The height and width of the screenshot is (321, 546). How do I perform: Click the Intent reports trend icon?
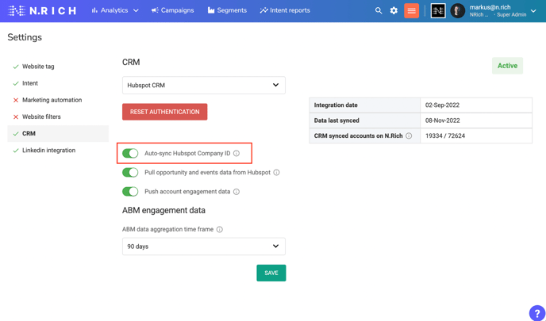[x=263, y=10]
